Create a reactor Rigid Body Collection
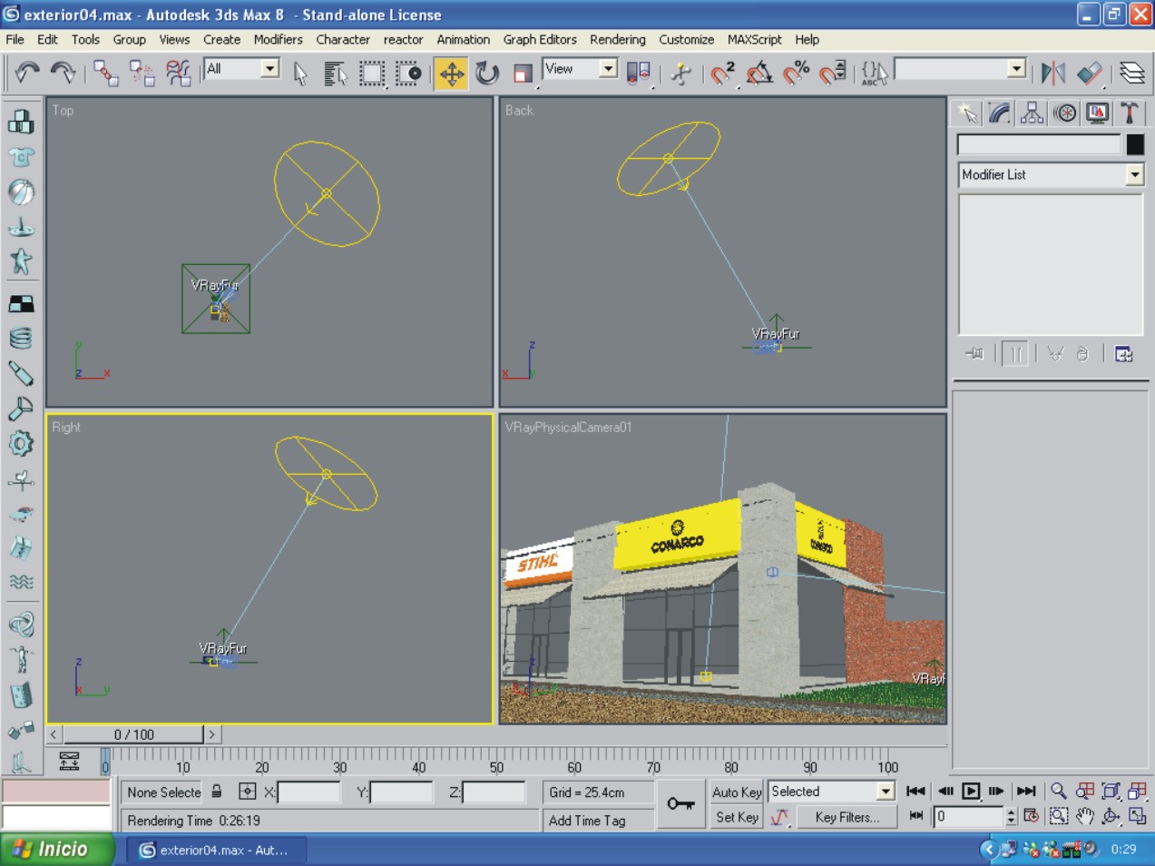Image resolution: width=1155 pixels, height=866 pixels. point(21,122)
